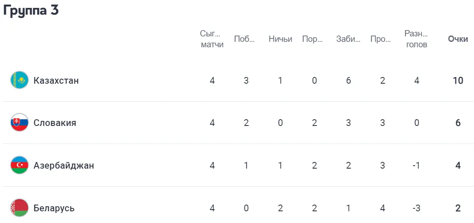Click the Пор... column header

pyautogui.click(x=313, y=39)
